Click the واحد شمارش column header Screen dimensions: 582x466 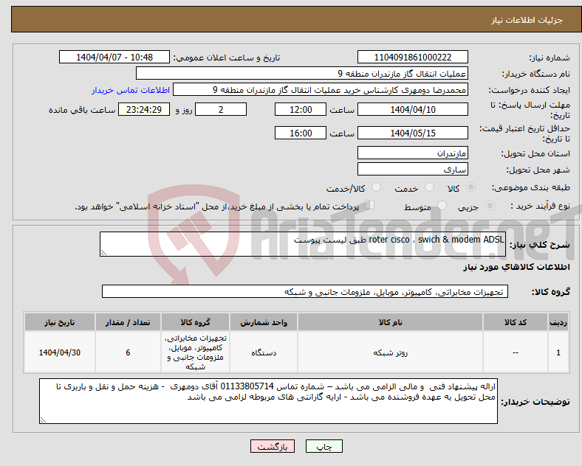pos(264,322)
